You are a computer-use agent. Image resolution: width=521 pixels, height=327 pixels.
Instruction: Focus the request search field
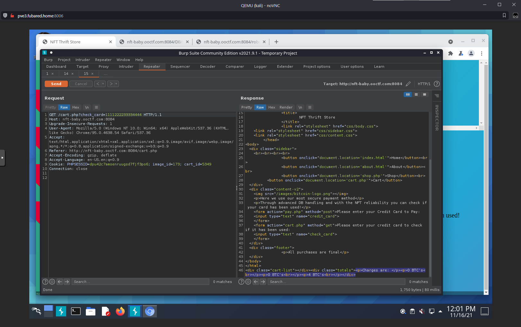click(x=140, y=282)
